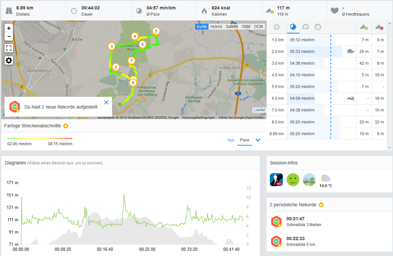Select the Hybrid map layer
Screen dimensions: 393x256
[216, 27]
